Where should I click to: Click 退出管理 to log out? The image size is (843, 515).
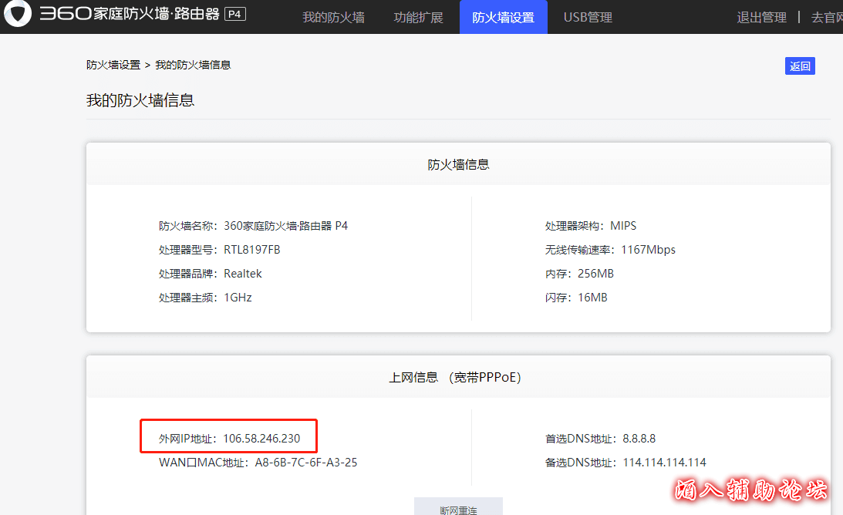[x=761, y=17]
